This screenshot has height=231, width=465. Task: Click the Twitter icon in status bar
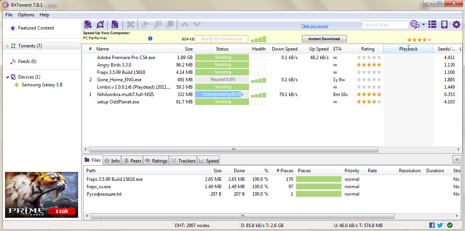point(440,225)
